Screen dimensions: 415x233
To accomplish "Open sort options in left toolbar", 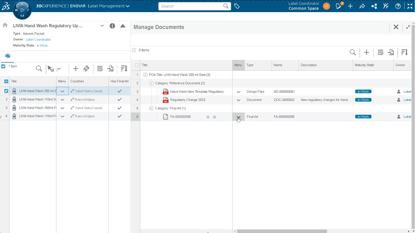I will click(x=124, y=69).
